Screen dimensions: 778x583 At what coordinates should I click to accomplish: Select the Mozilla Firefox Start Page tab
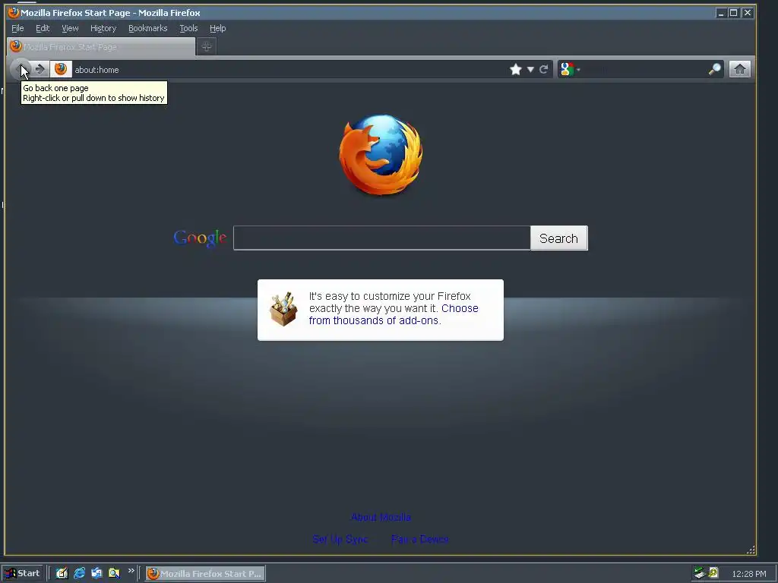pos(101,46)
